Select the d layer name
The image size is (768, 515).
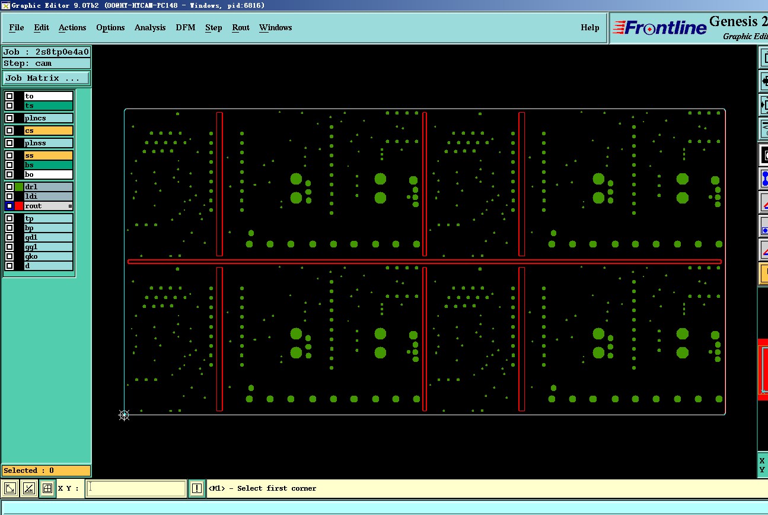[48, 266]
